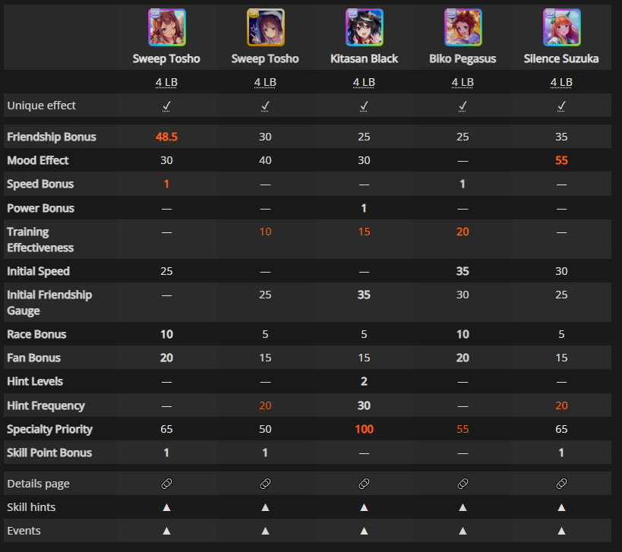This screenshot has width=622, height=552.
Task: Expand skill hints for Silence Suzuka
Action: pyautogui.click(x=561, y=507)
